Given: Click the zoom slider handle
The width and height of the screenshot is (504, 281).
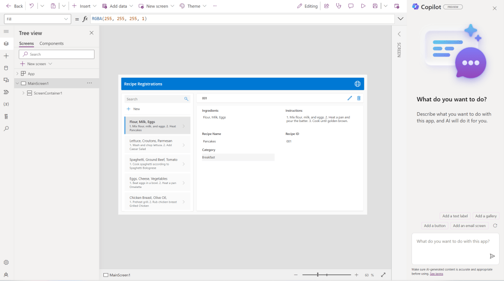Looking at the screenshot, I should click(317, 275).
